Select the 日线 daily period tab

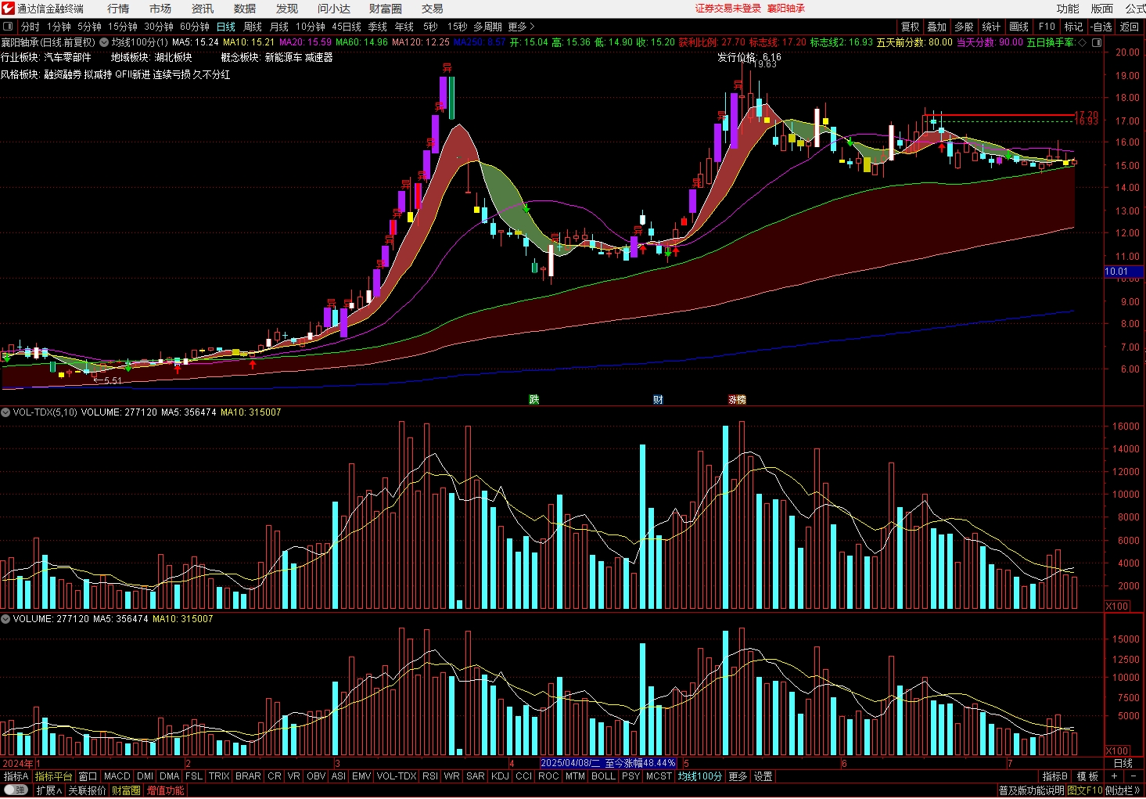pos(225,27)
